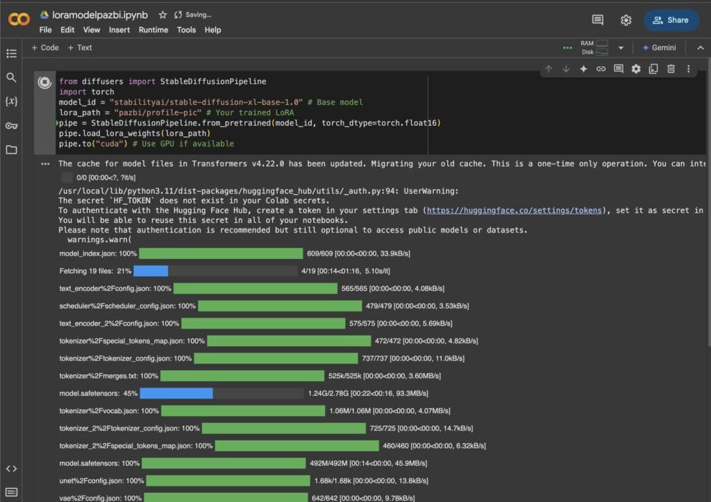Click the model_index.json progress bar
711x502 pixels.
(x=221, y=253)
